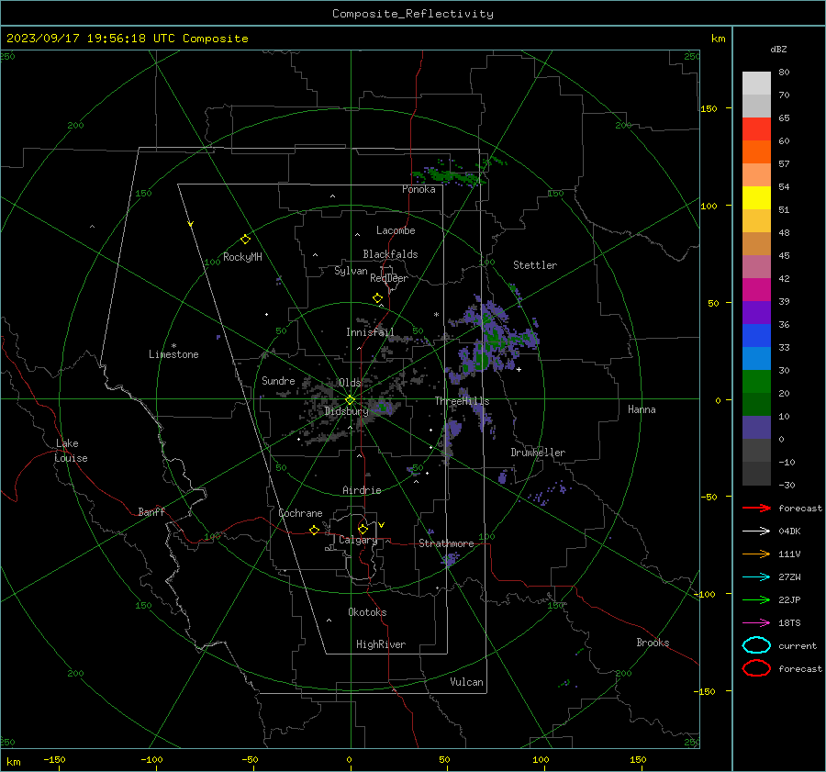The height and width of the screenshot is (772, 826).
Task: Click the Lake Louise label
Action: (71, 451)
